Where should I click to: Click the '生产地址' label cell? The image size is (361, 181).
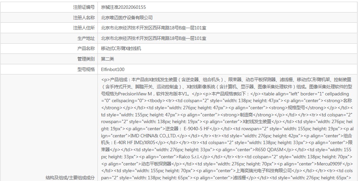(49, 38)
